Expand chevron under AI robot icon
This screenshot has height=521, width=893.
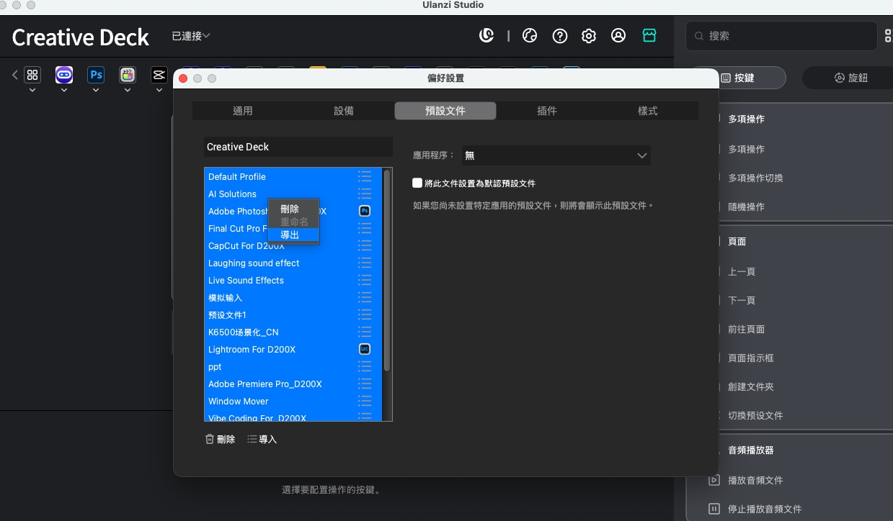tap(64, 91)
